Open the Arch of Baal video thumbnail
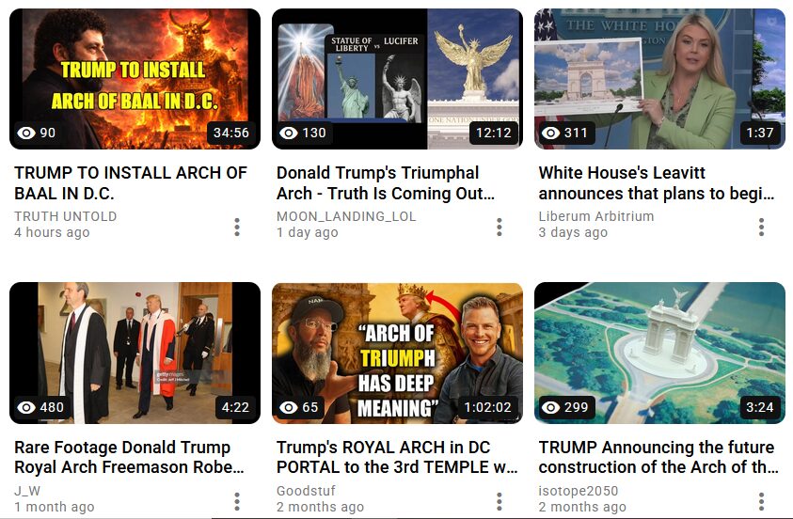The width and height of the screenshot is (793, 519). click(135, 79)
